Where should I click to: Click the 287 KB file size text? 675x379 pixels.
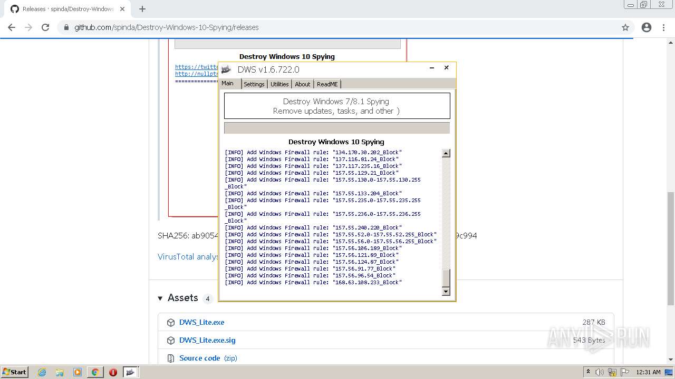594,322
